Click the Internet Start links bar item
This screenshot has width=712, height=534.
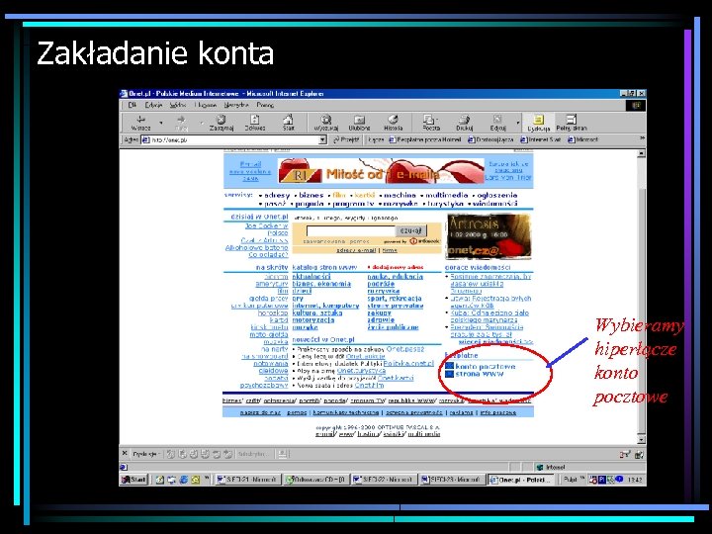tap(540, 139)
